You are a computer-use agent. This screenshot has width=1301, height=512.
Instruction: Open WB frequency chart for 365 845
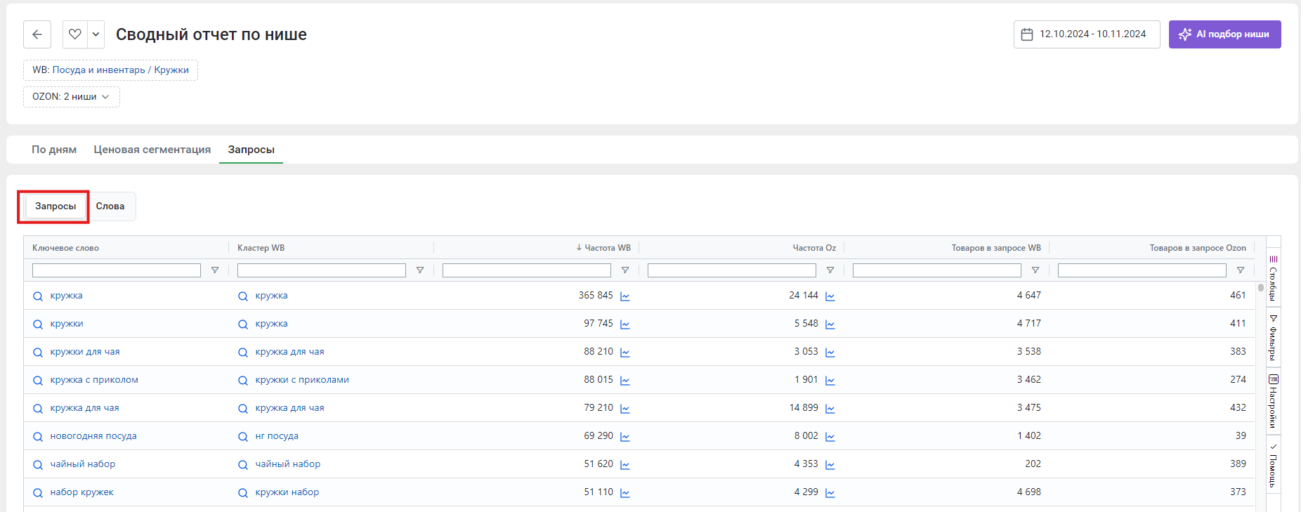(x=625, y=296)
